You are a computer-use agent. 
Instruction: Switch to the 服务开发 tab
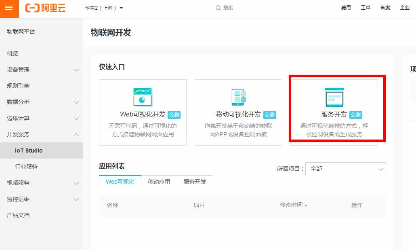[x=195, y=182]
